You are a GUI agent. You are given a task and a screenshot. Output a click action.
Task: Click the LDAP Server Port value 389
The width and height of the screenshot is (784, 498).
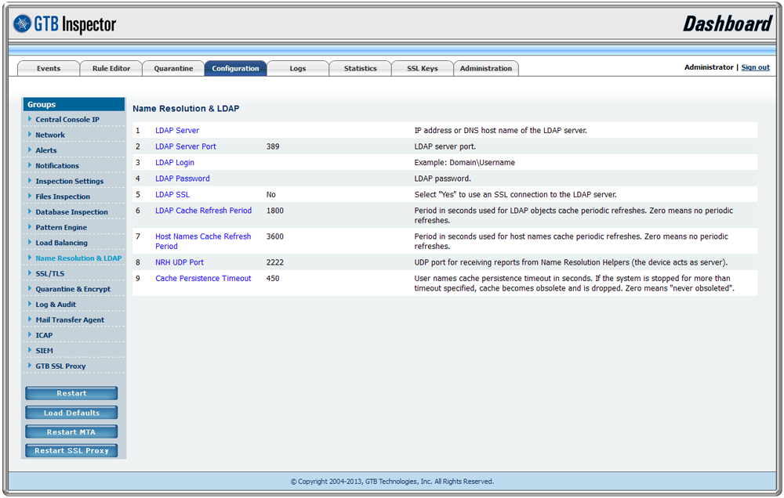click(x=273, y=146)
